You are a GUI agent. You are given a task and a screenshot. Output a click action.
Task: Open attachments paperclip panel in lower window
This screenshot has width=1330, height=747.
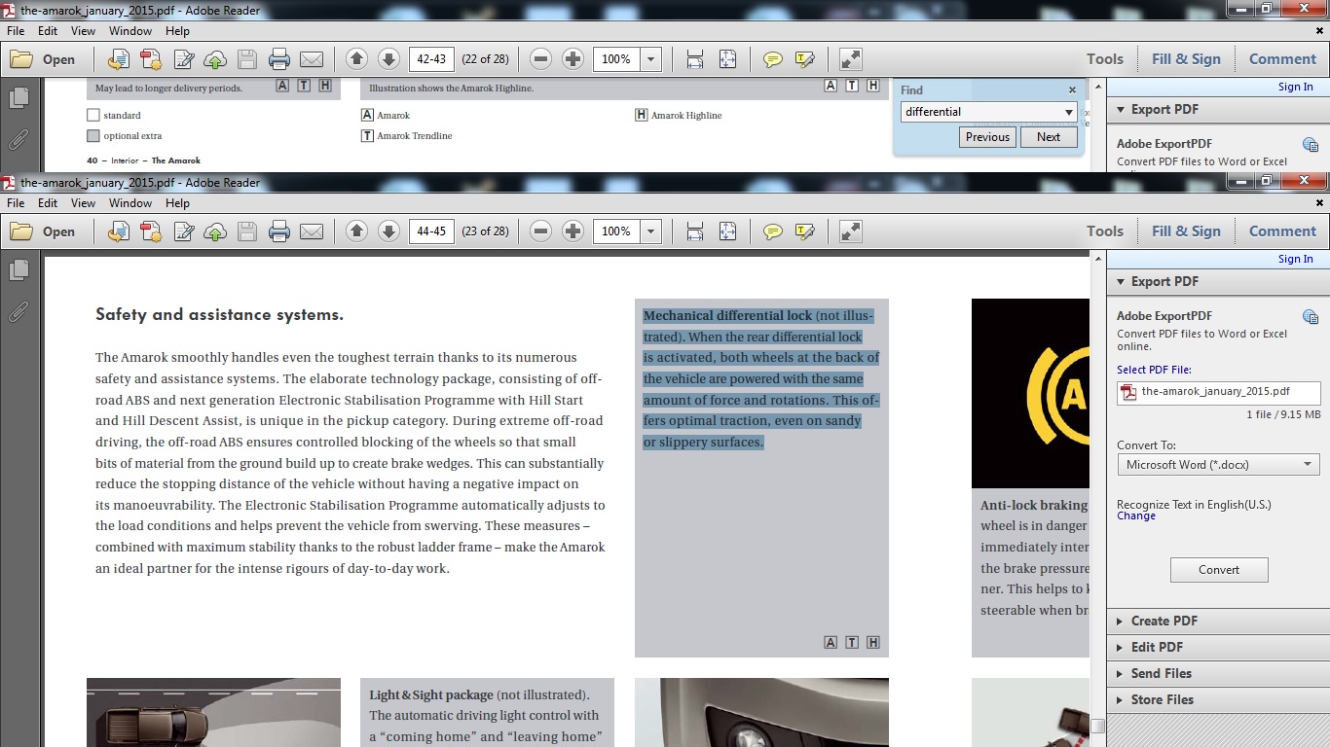coord(18,311)
